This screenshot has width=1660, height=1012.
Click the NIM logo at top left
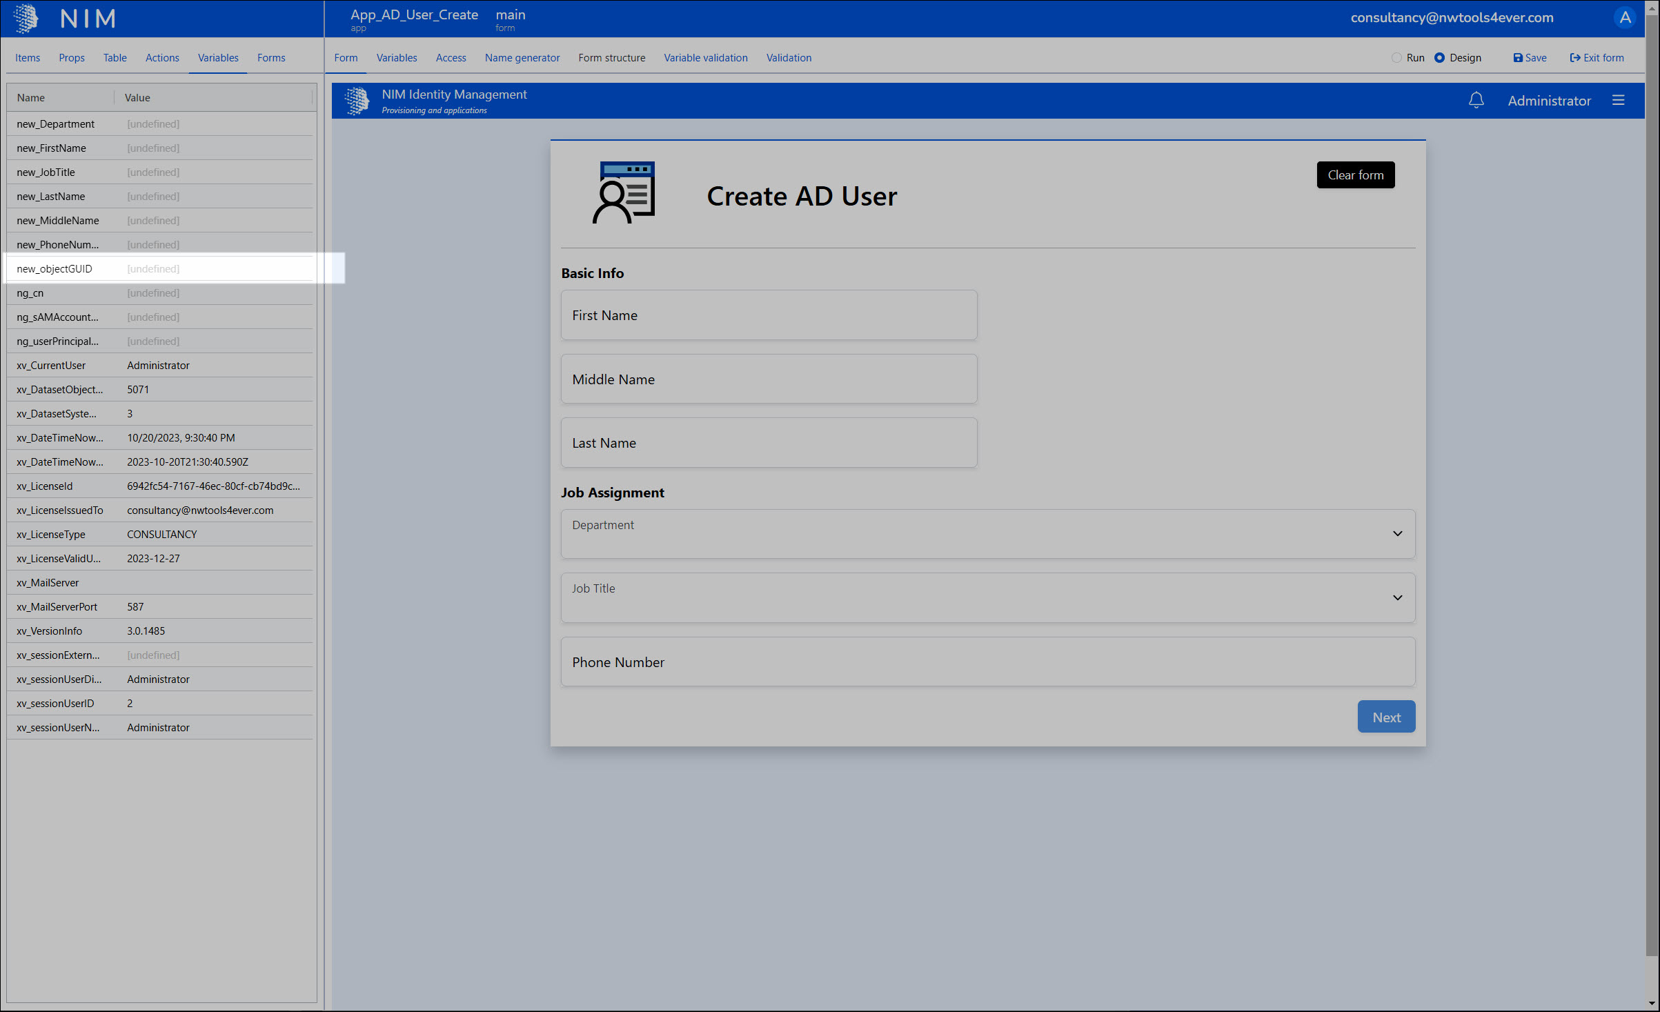[26, 19]
